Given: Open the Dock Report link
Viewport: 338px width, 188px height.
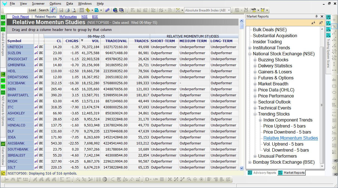Looking at the screenshot, I should [x=21, y=17].
